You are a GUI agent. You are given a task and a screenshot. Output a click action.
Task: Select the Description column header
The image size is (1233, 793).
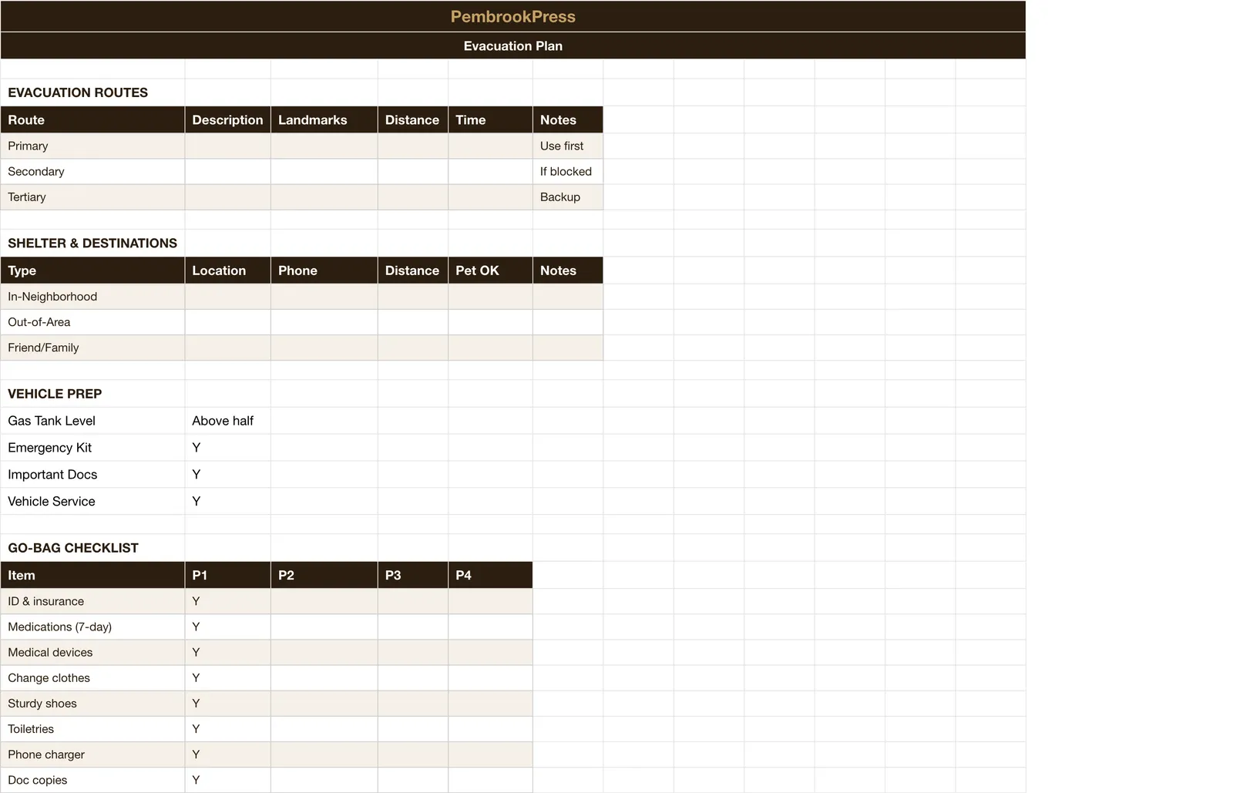pyautogui.click(x=227, y=119)
